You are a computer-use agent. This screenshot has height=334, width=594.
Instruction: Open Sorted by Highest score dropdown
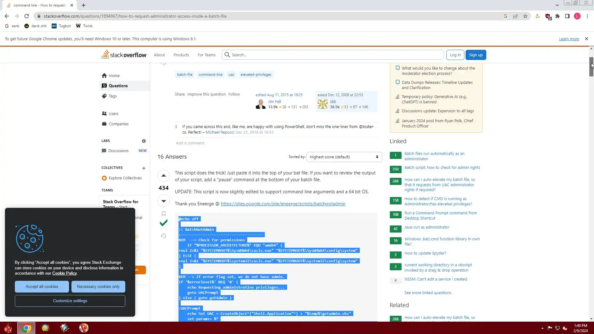pos(344,157)
